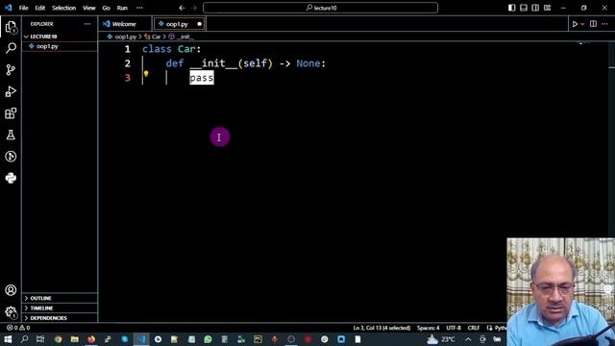Open the Python extension view in the activity bar
Viewport: 615px width, 346px height.
click(11, 178)
